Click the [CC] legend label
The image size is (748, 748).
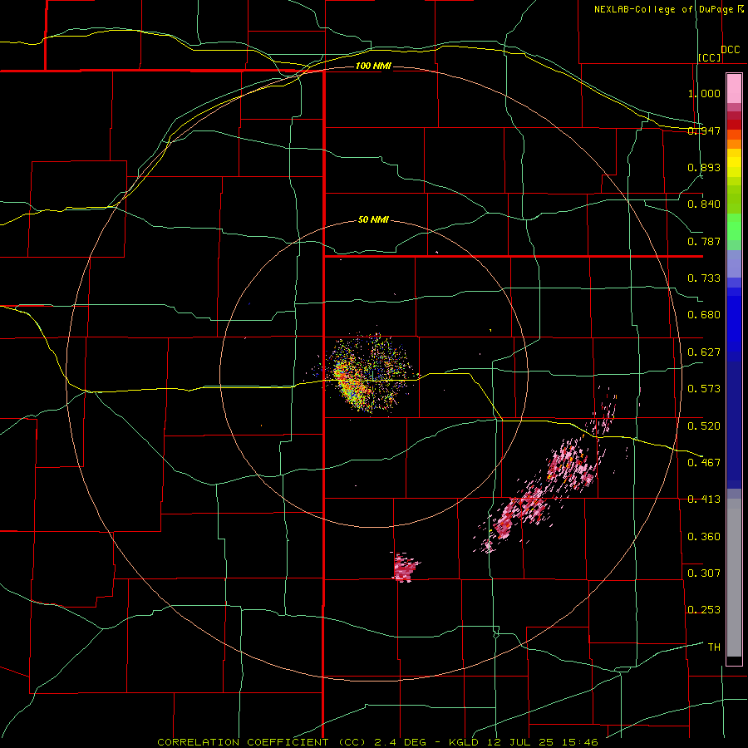710,57
